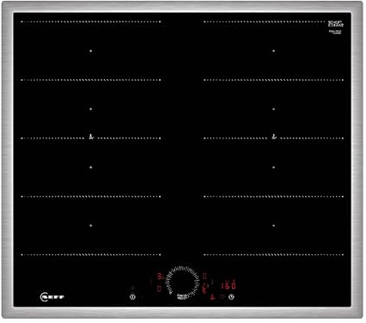Select the zone display showing red 3.
This screenshot has width=366, height=323.
[161, 277]
